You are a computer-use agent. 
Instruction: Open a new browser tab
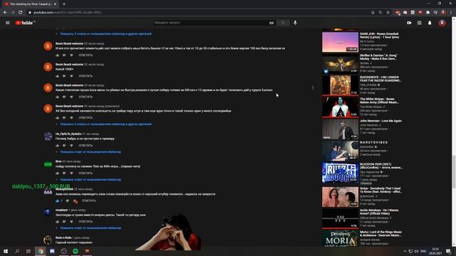point(64,4)
